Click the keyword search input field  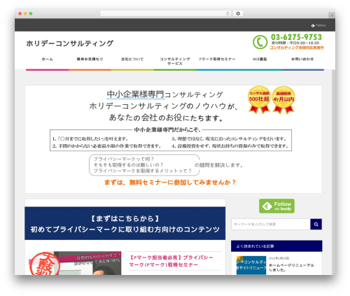click(271, 224)
